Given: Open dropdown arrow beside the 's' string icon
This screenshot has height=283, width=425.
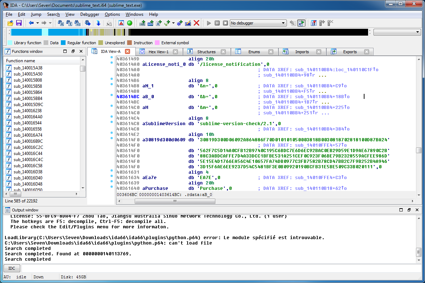Looking at the screenshot, I should pos(174,23).
